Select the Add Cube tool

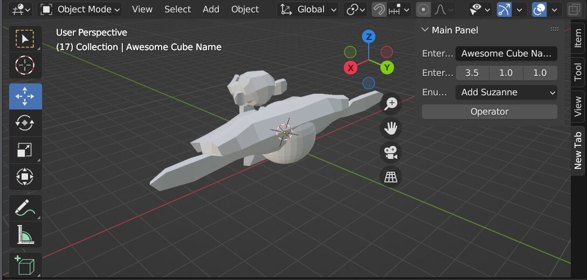(25, 265)
